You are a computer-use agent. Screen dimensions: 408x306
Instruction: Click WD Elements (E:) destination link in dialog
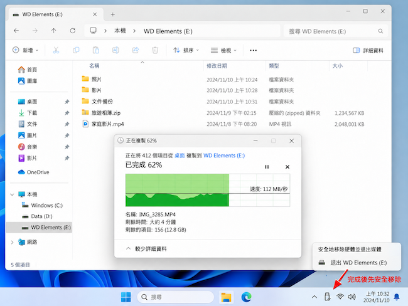point(224,156)
